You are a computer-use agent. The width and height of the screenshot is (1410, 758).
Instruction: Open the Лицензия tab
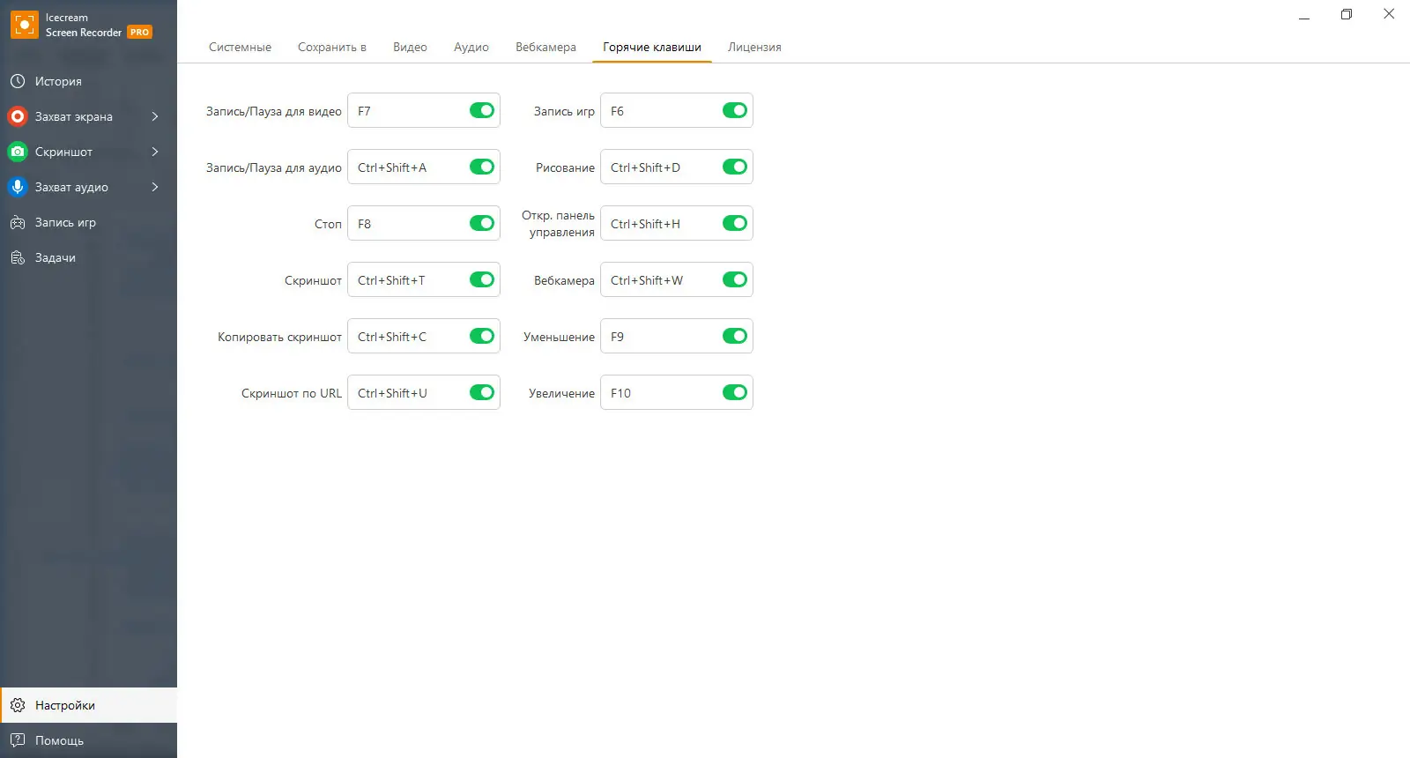point(754,47)
